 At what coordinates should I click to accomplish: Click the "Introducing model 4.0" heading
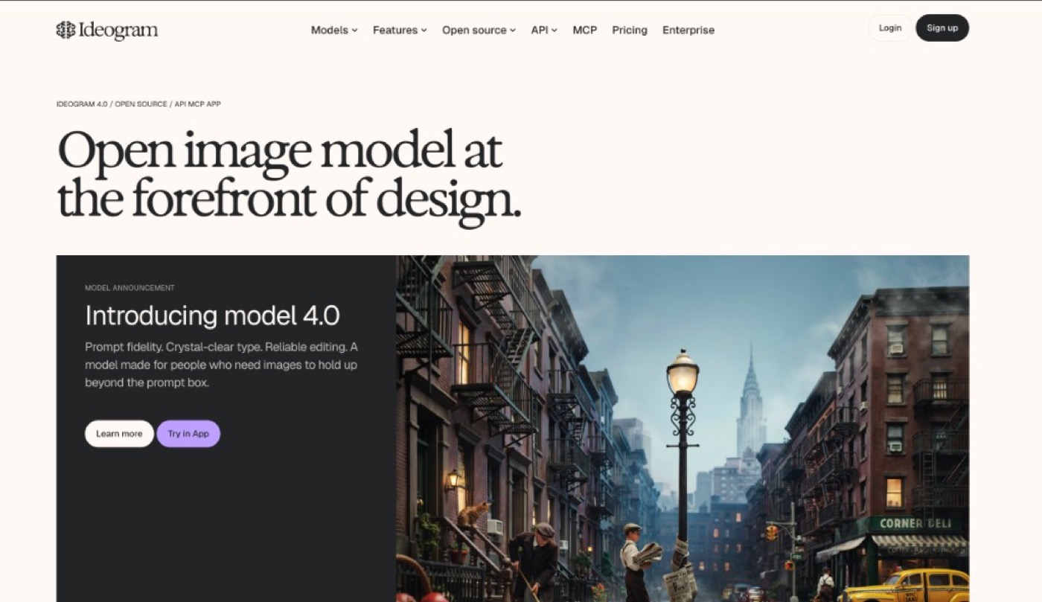pos(212,316)
